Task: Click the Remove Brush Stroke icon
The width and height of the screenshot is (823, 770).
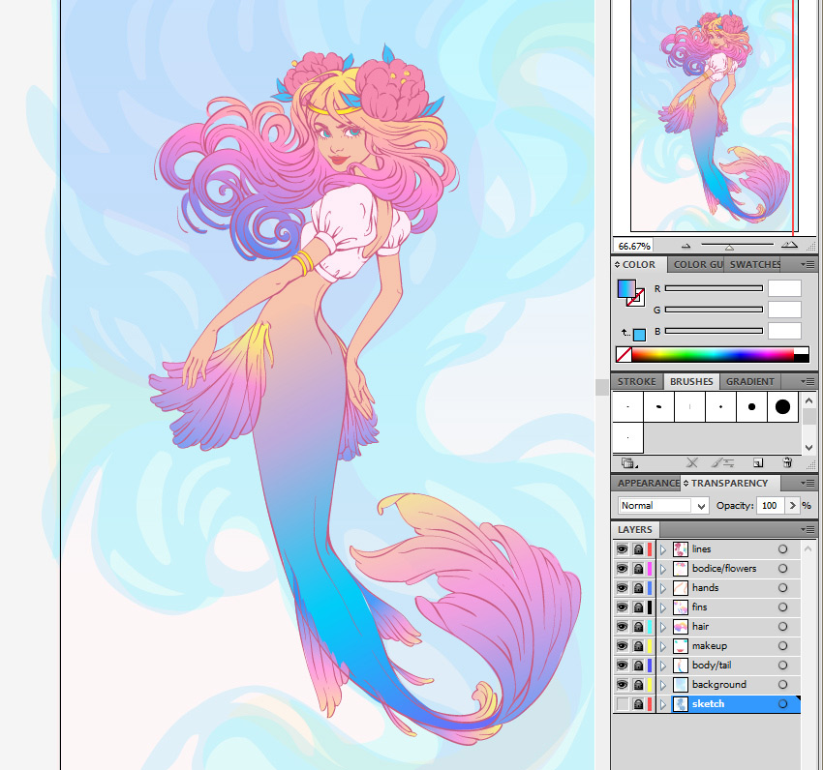Action: 692,462
